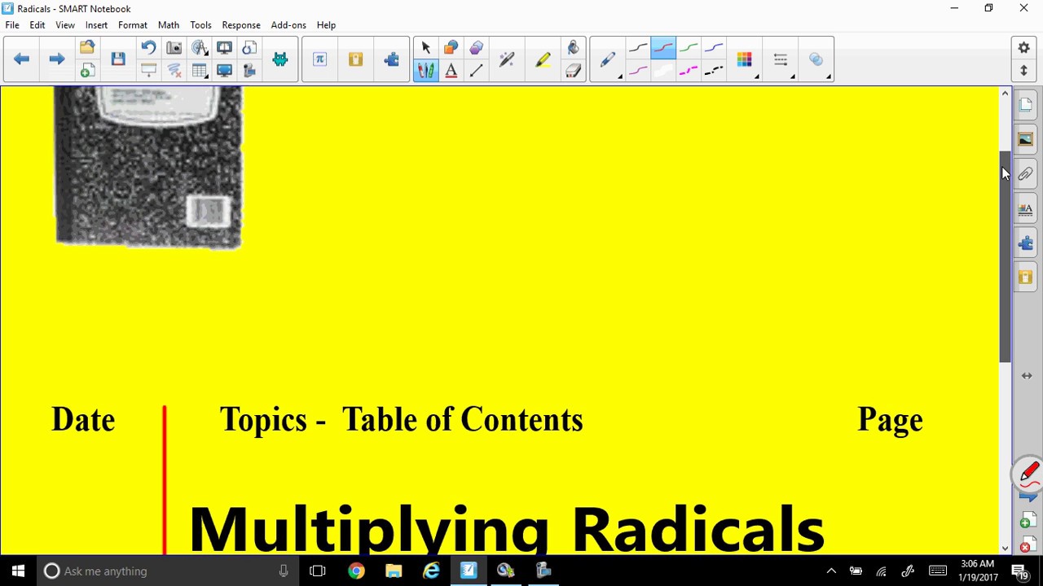Open the Attachments paperclip side tab

pyautogui.click(x=1025, y=174)
